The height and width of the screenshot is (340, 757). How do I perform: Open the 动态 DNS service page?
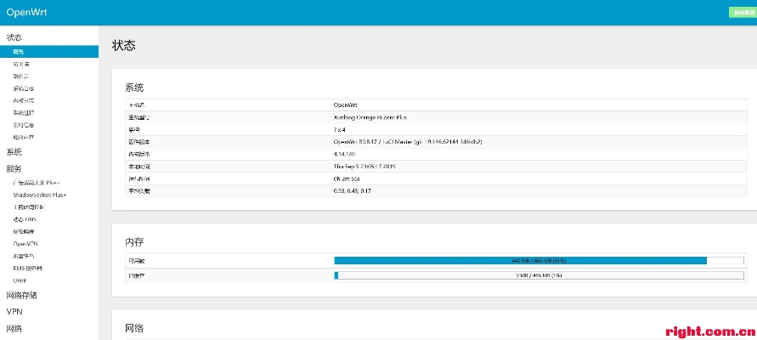point(25,219)
